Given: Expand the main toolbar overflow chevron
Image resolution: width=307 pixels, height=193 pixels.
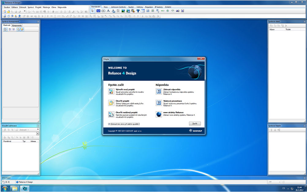Looking at the screenshot, I should pyautogui.click(x=25, y=11).
